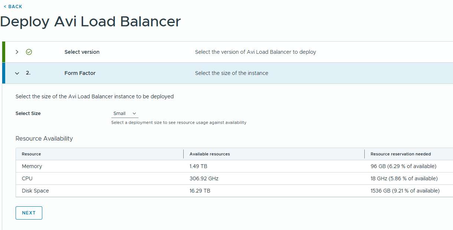Click the NEXT button

[29, 213]
